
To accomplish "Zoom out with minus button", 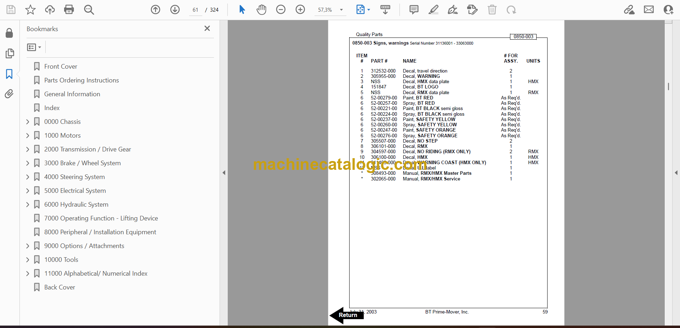I will click(x=281, y=10).
